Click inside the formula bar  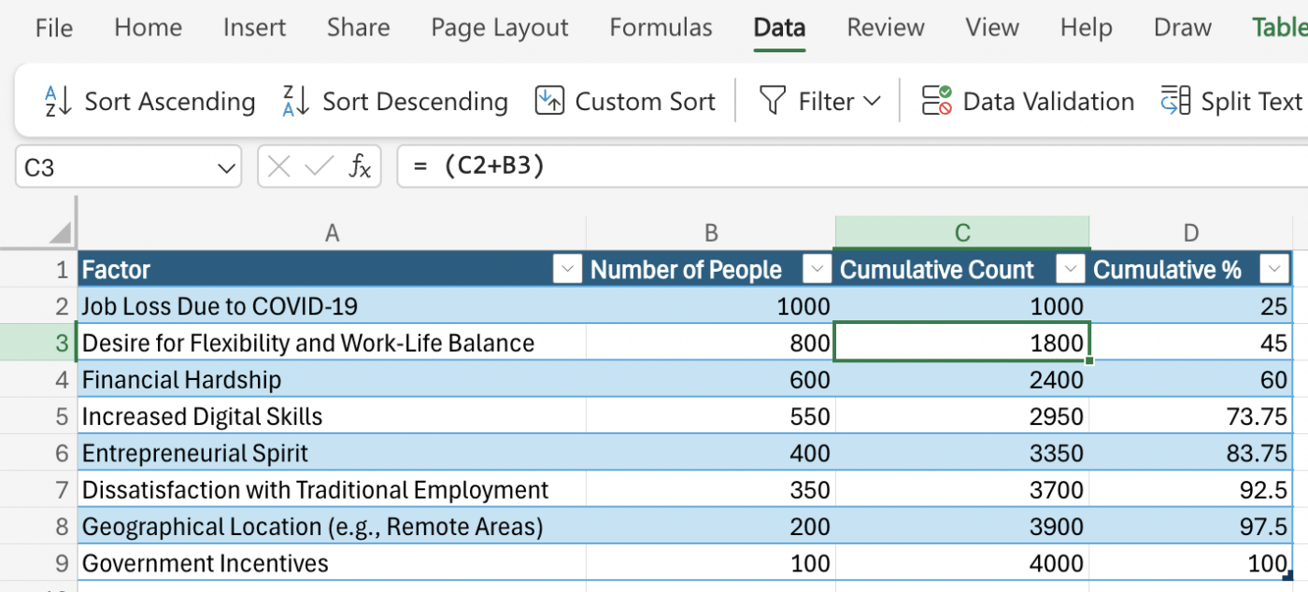[x=841, y=167]
